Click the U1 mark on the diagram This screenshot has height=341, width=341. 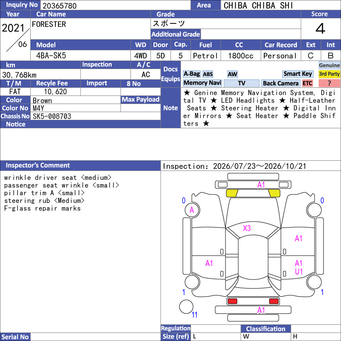pyautogui.click(x=299, y=272)
